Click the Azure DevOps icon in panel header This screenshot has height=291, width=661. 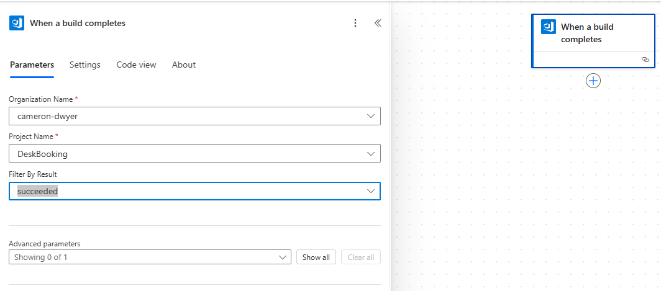17,23
